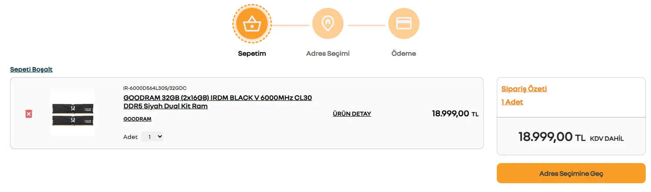Click the Adet label beside the quantity selector
This screenshot has width=651, height=192.
click(x=130, y=137)
